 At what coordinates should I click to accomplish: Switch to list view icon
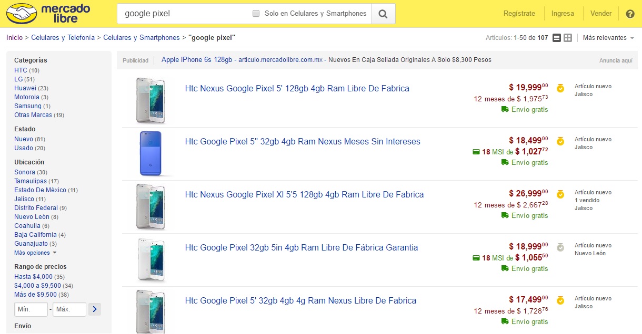point(557,38)
